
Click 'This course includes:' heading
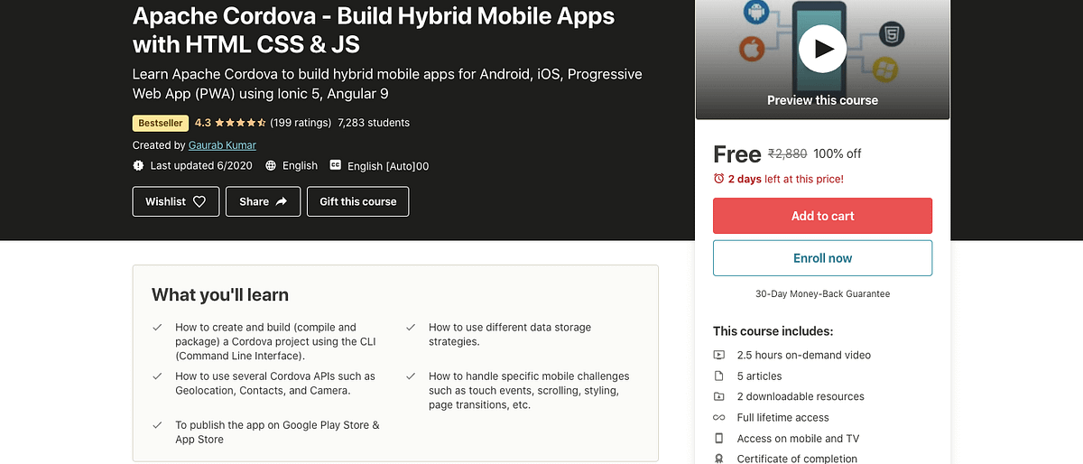pos(773,331)
